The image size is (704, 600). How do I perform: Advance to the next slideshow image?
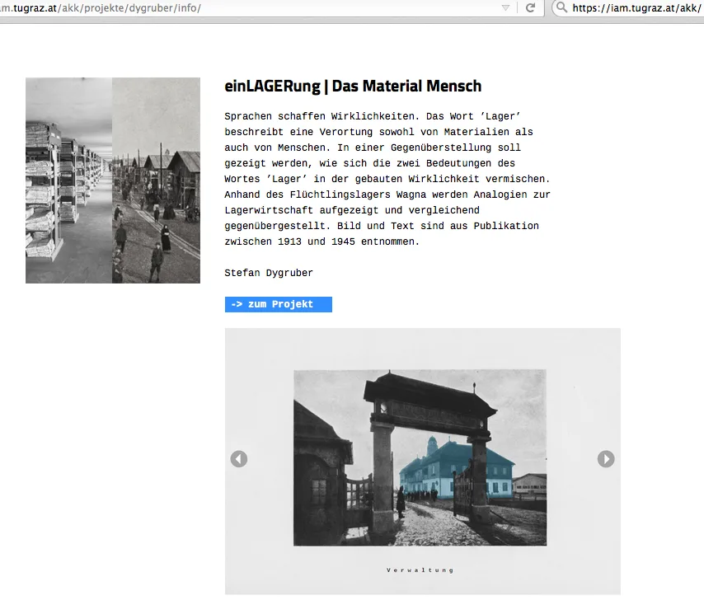click(606, 459)
